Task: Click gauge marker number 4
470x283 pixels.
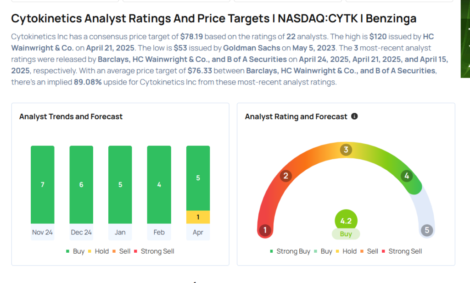Action: coord(406,176)
